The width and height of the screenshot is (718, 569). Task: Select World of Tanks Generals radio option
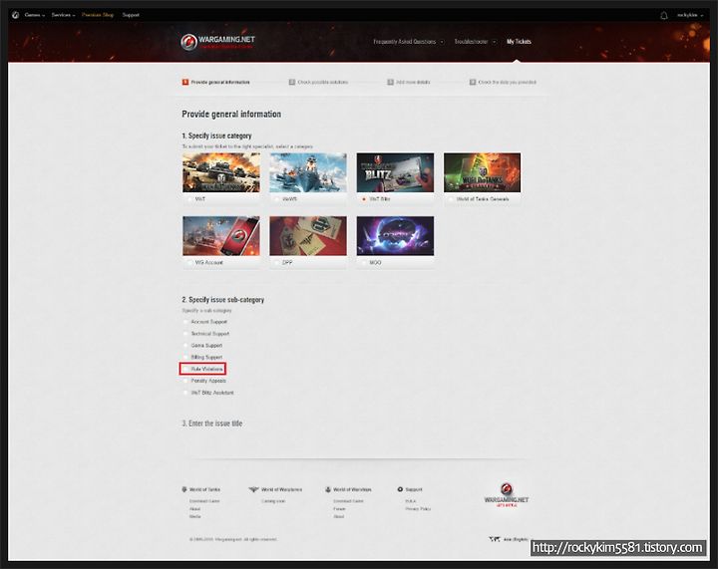coord(451,199)
